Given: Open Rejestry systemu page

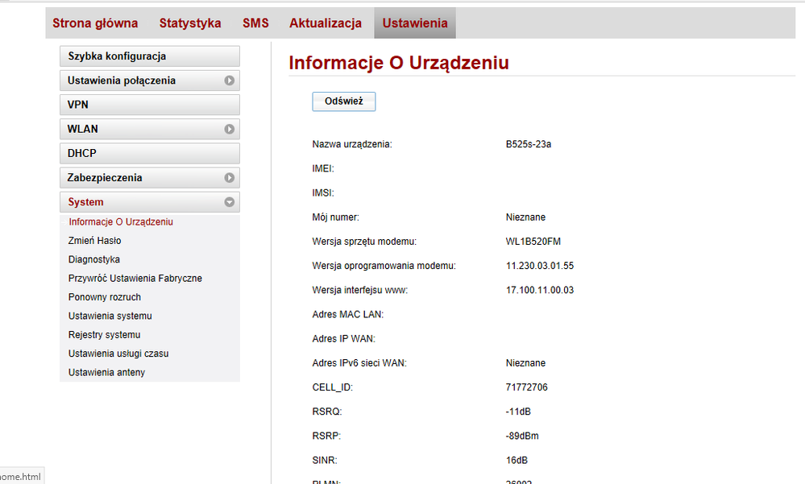Looking at the screenshot, I should [x=105, y=335].
